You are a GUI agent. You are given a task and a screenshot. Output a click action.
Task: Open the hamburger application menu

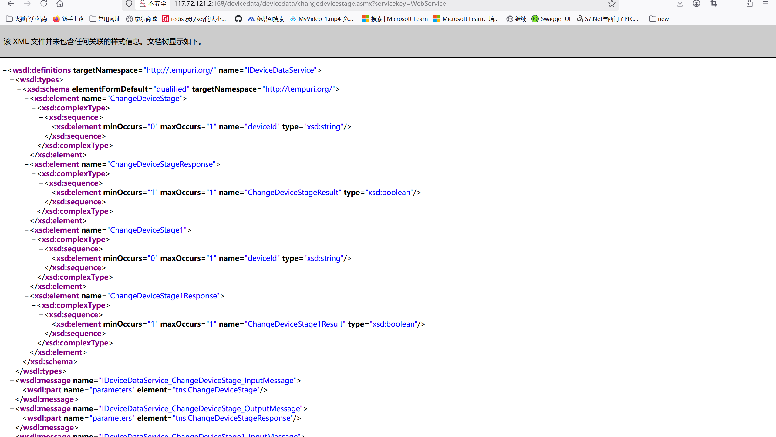tap(766, 4)
